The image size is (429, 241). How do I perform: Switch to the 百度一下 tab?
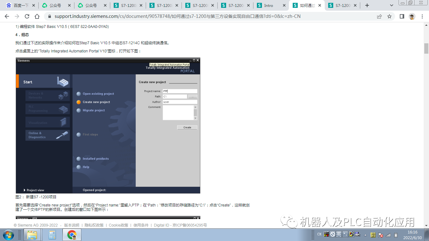click(21, 5)
